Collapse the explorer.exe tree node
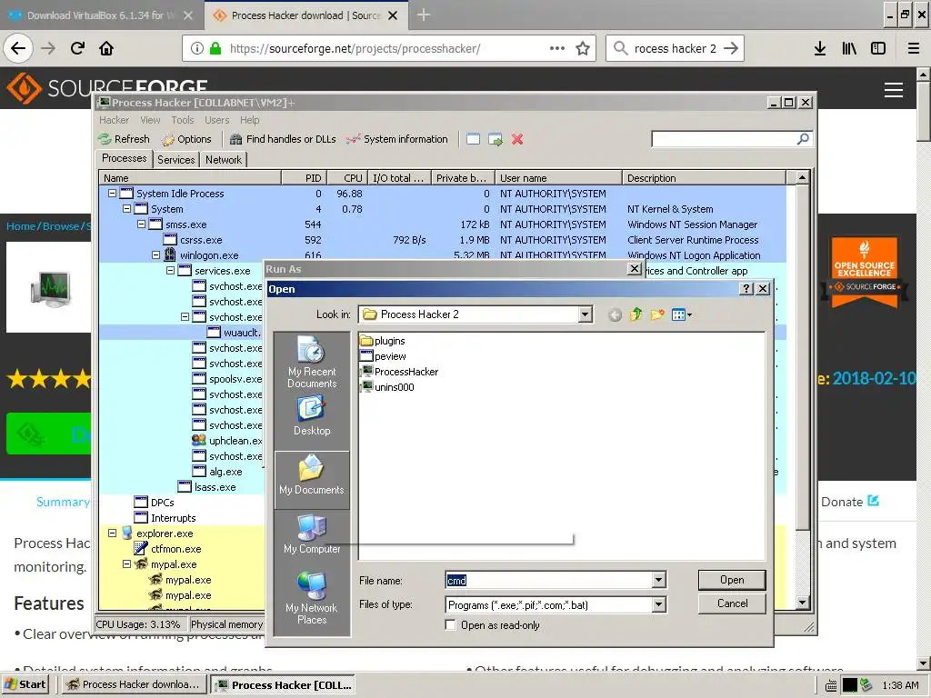 pos(112,533)
